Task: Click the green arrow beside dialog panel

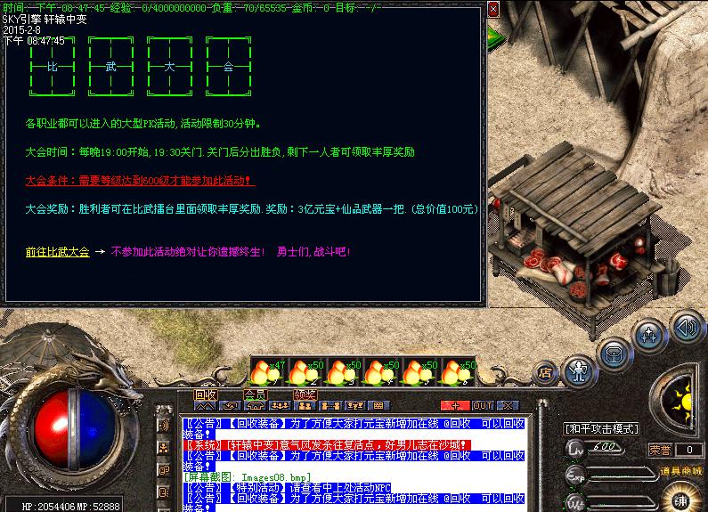Action: pyautogui.click(x=494, y=36)
